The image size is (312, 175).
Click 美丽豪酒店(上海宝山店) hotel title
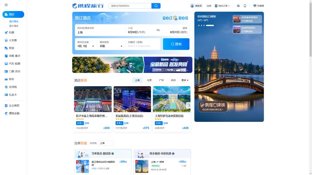tap(129, 116)
